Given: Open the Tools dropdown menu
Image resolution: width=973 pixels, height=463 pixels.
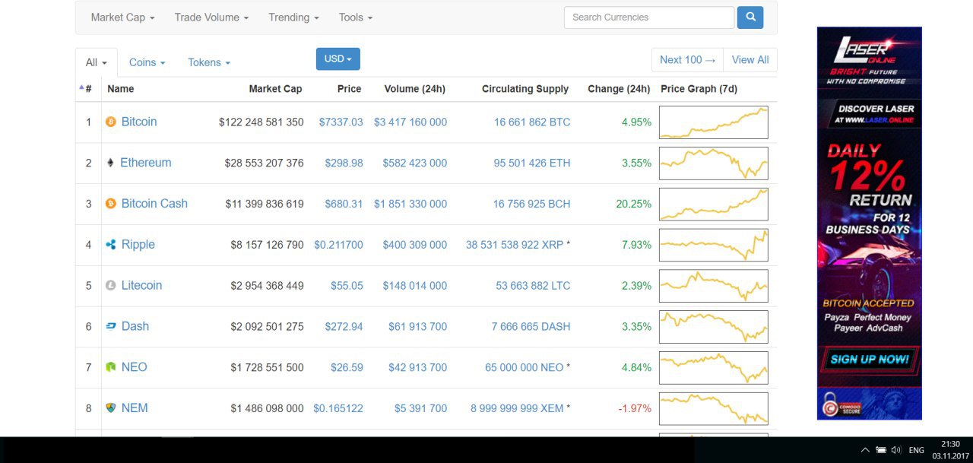Looking at the screenshot, I should 356,17.
